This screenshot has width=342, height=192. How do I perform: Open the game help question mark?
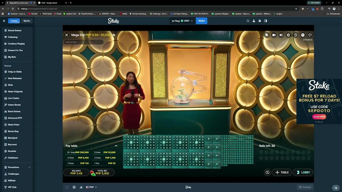[303, 35]
